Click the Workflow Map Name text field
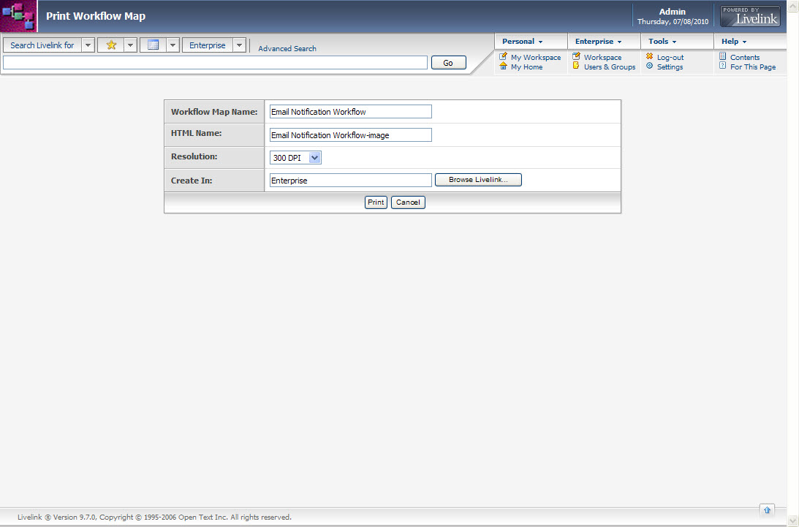Viewport: 799px width, 527px height. pos(350,112)
